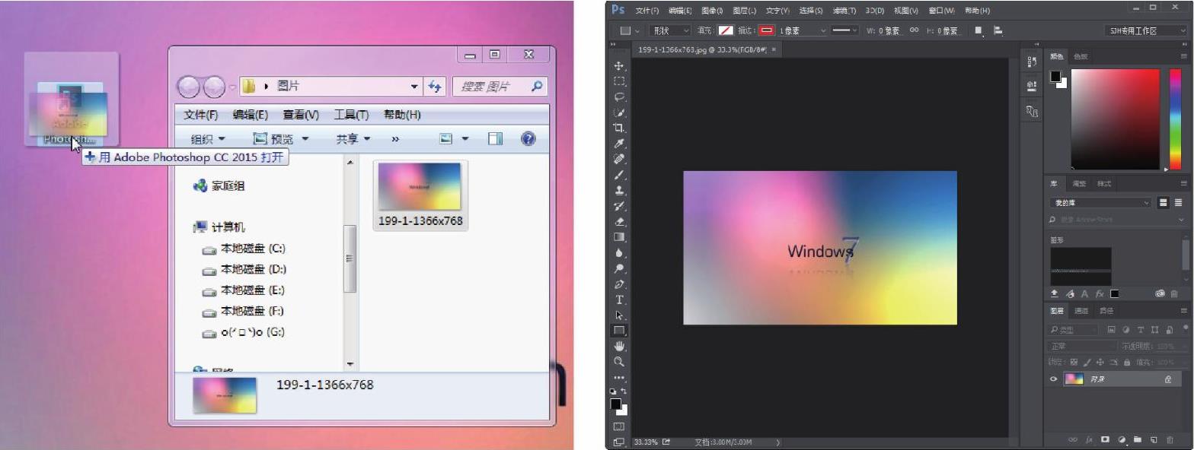Select the Hand tool
Screen dimensions: 1194x450
619,346
